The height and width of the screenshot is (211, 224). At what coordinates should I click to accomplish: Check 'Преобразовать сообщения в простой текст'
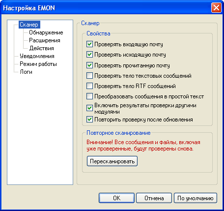click(x=89, y=96)
